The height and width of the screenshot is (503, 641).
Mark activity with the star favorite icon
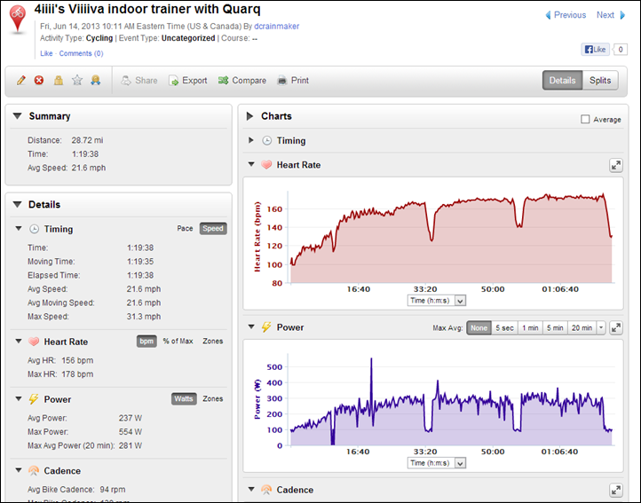[77, 80]
